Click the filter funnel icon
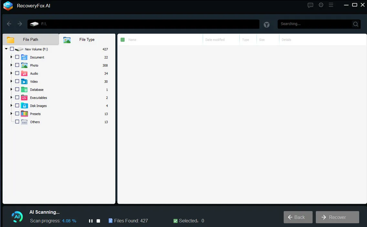Screen dimensions: 367x227 (267, 25)
